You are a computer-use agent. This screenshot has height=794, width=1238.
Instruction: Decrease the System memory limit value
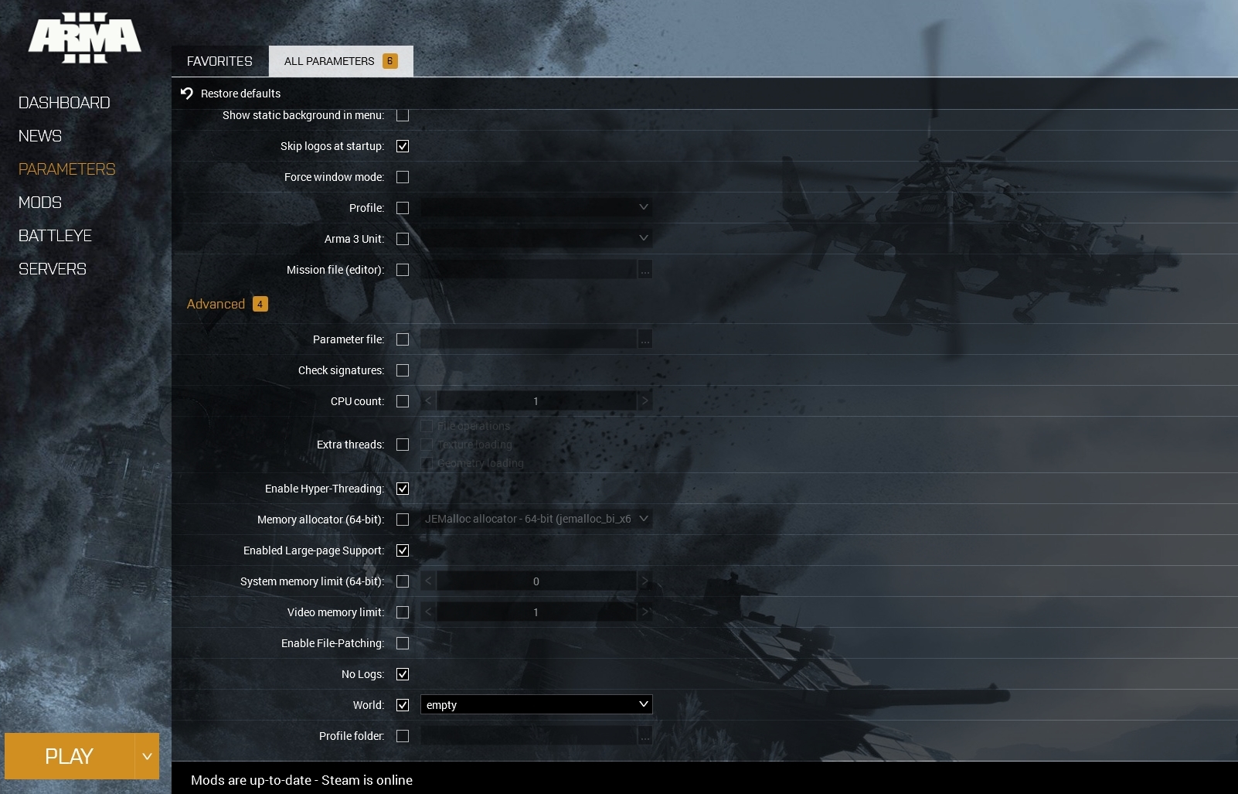428,581
